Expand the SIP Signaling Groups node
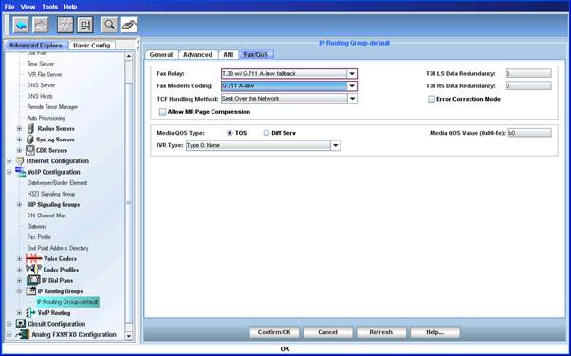571x356 pixels. click(x=19, y=205)
